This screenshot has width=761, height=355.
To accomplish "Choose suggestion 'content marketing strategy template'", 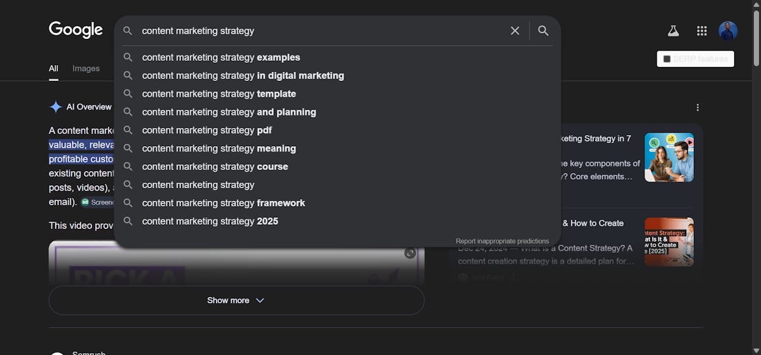I will [337, 94].
